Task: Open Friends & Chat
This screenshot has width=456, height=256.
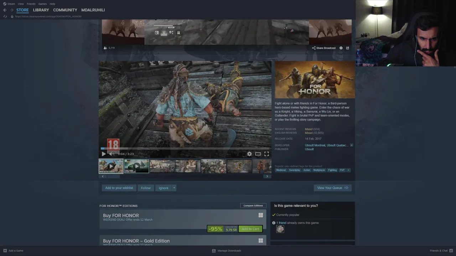Action: click(441, 251)
